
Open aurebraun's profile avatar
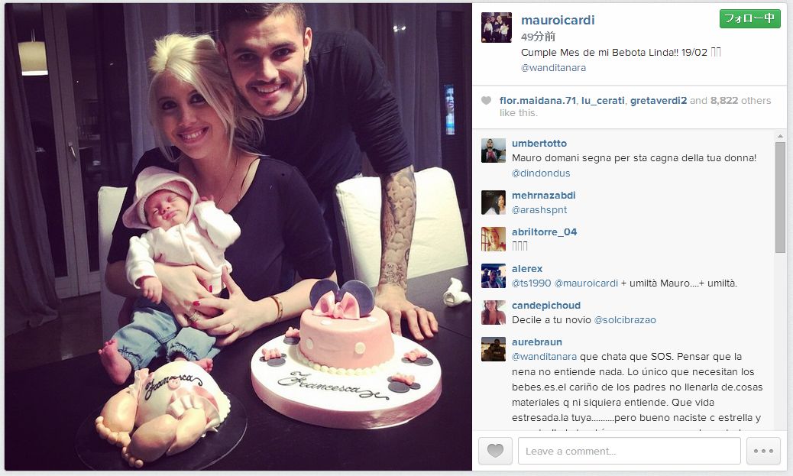coord(493,349)
